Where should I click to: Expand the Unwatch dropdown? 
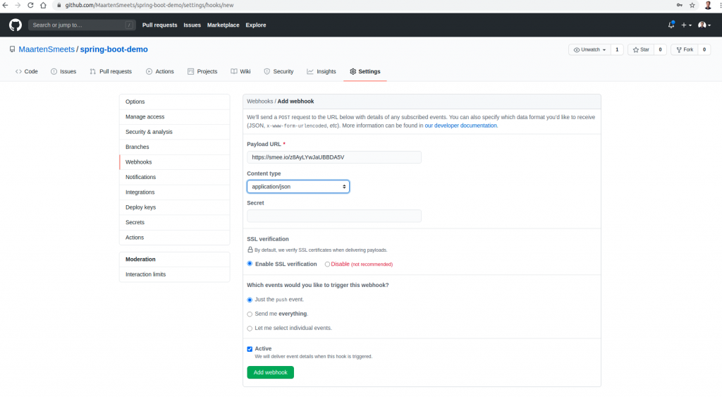click(x=589, y=50)
